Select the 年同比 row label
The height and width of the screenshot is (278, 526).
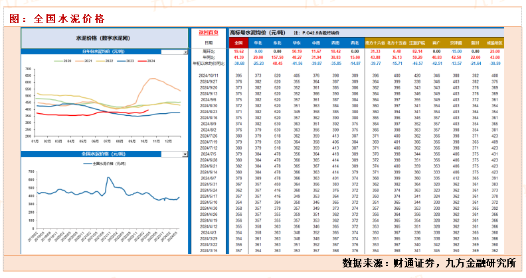pos(209,58)
